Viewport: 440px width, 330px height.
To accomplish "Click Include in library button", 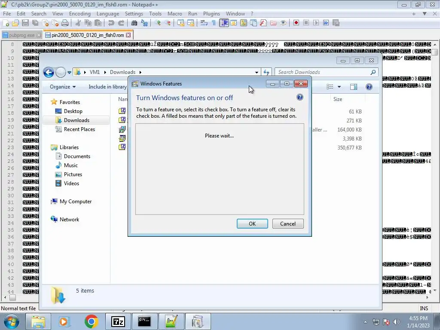I will [108, 87].
